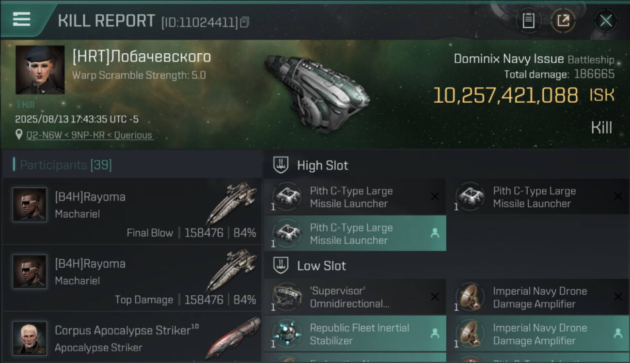Select the 'Supervisor' Omnidirectional module icon

[x=287, y=297]
